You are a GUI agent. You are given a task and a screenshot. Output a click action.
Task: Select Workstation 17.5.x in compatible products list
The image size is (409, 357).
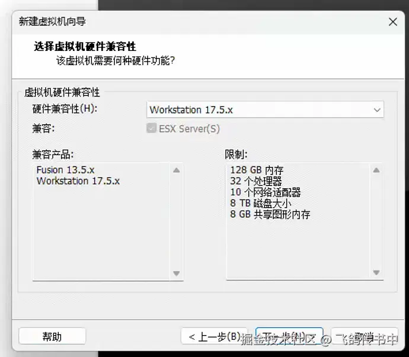pos(78,181)
